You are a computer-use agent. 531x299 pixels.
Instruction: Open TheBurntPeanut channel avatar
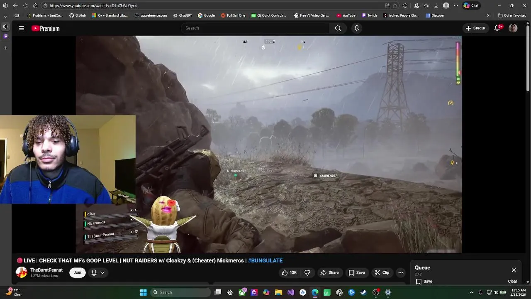(x=22, y=272)
